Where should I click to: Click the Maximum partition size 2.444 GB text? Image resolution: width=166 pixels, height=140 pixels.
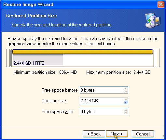click(118, 72)
